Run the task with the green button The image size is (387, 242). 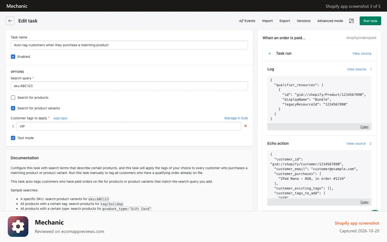point(370,21)
